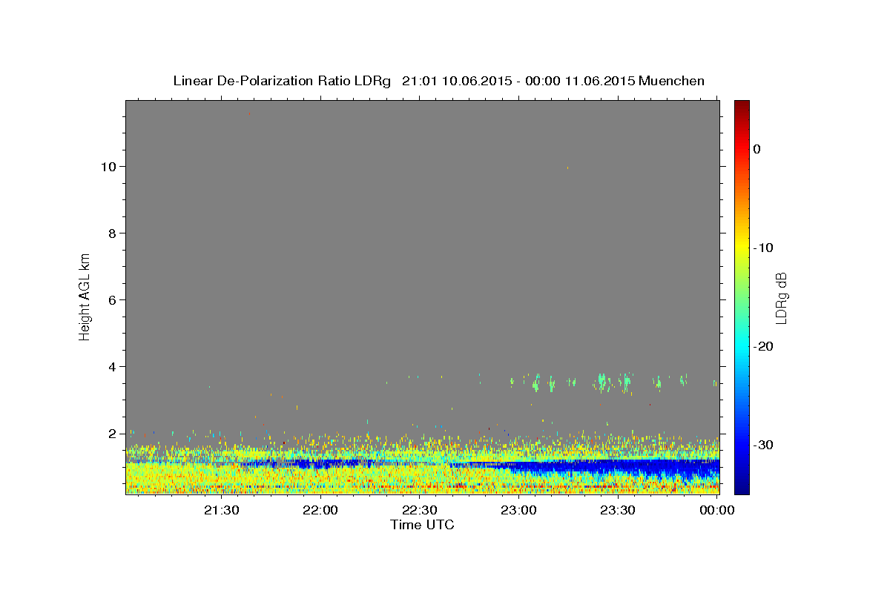Click the 'LDRg dB' colorbar title

pos(780,298)
